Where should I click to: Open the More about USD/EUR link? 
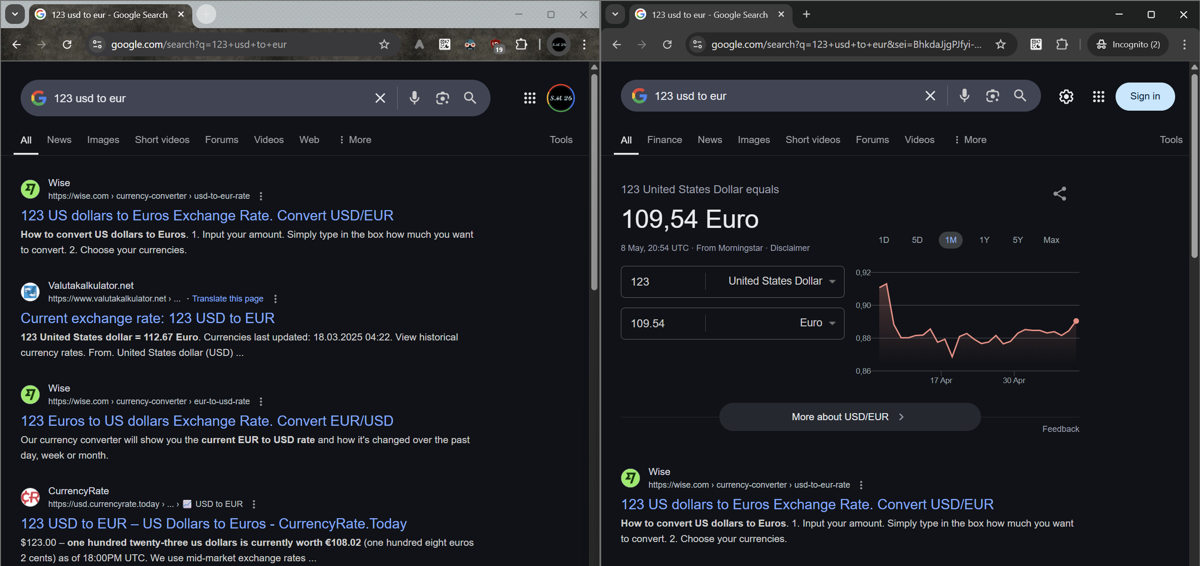(848, 416)
